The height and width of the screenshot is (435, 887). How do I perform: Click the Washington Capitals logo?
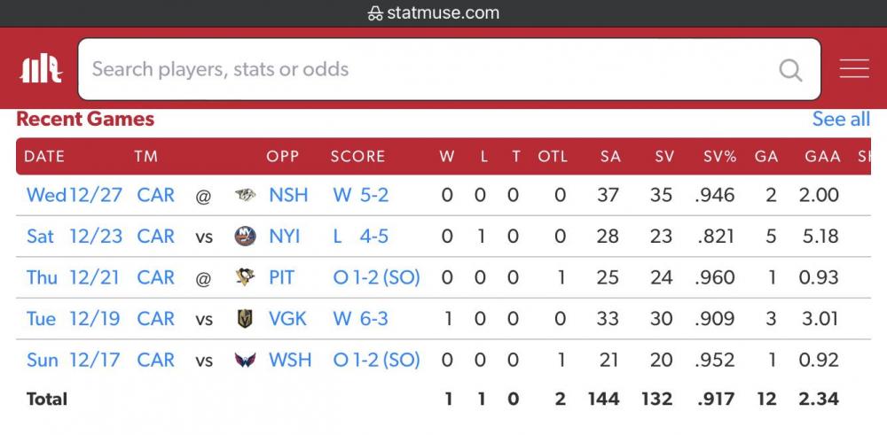coord(246,361)
